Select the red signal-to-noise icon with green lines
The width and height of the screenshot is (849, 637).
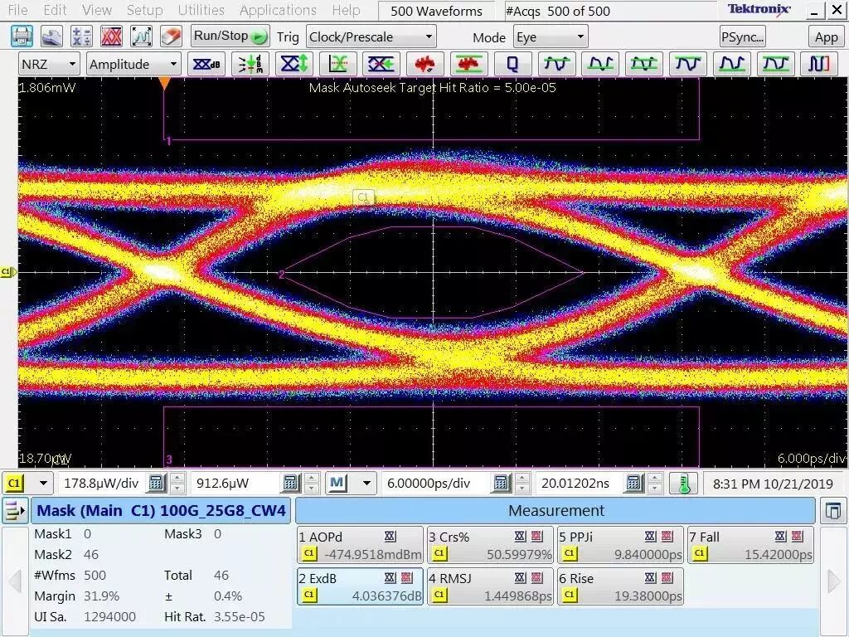click(469, 64)
